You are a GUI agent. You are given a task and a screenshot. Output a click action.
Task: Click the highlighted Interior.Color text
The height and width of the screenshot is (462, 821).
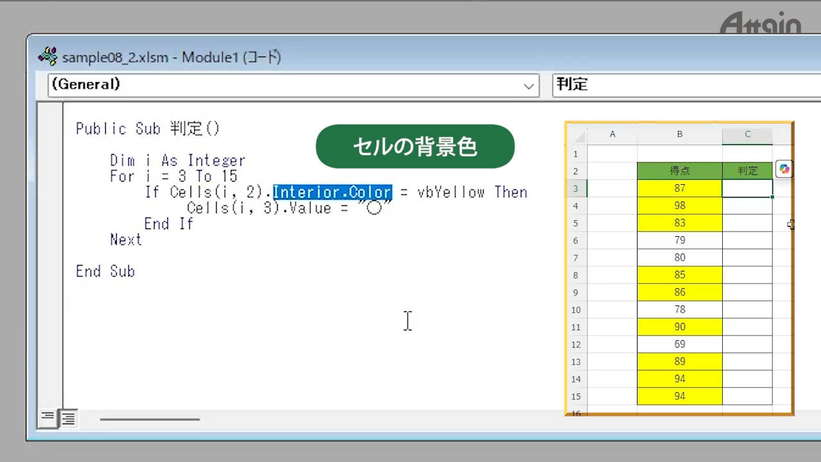click(x=332, y=193)
